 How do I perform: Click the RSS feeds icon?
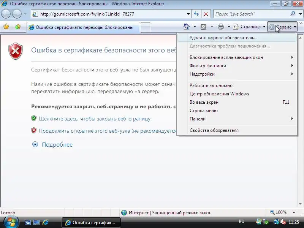(x=203, y=27)
